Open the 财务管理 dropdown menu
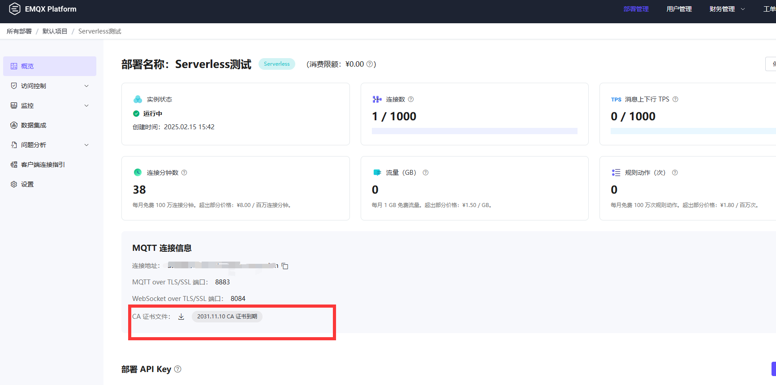Screen dimensions: 776x385 point(727,9)
